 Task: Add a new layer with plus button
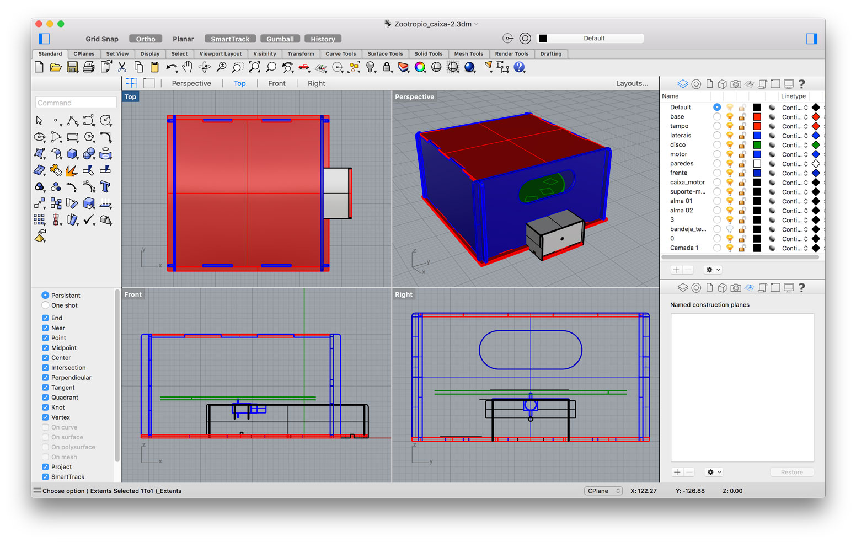tap(676, 270)
